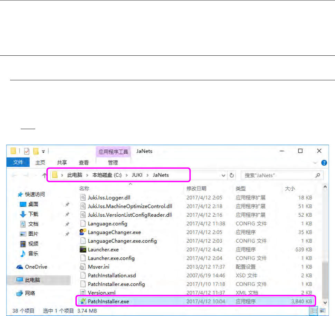
Task: Select the PatchInstaller.exe application icon
Action: 83,301
